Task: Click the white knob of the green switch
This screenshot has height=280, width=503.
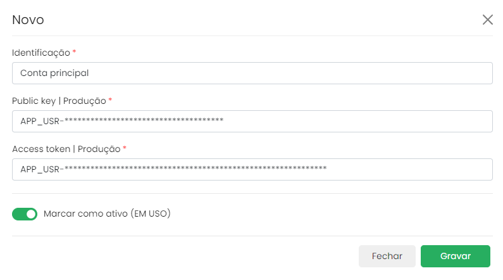Action: [31, 214]
